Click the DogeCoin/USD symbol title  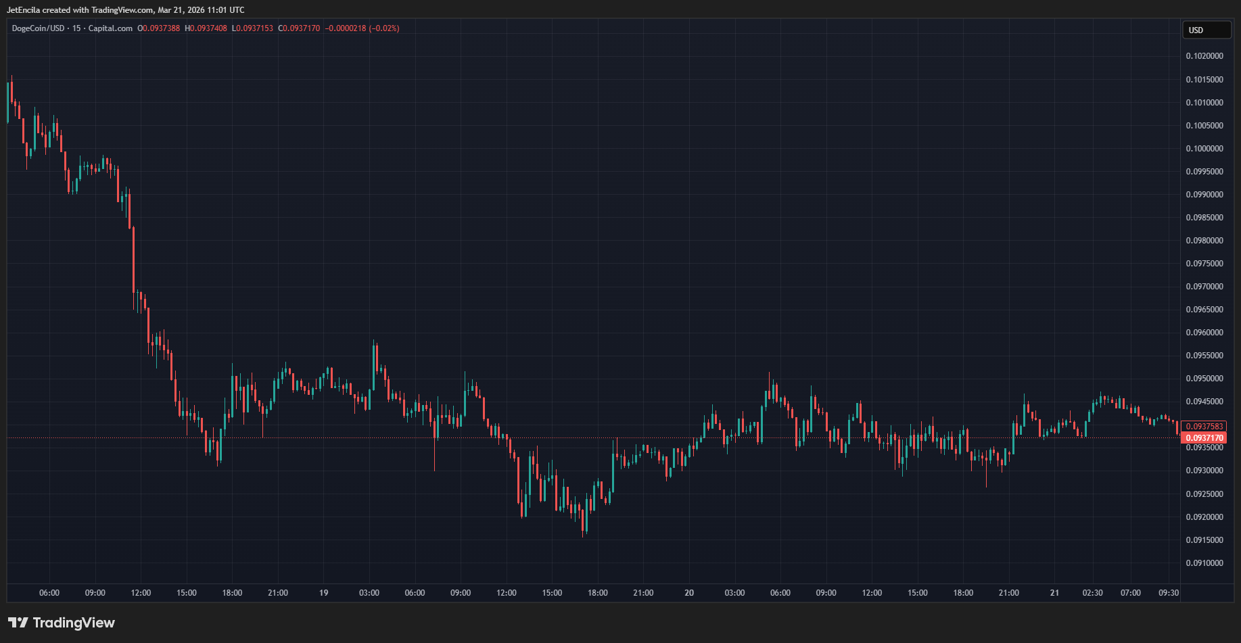click(x=38, y=28)
